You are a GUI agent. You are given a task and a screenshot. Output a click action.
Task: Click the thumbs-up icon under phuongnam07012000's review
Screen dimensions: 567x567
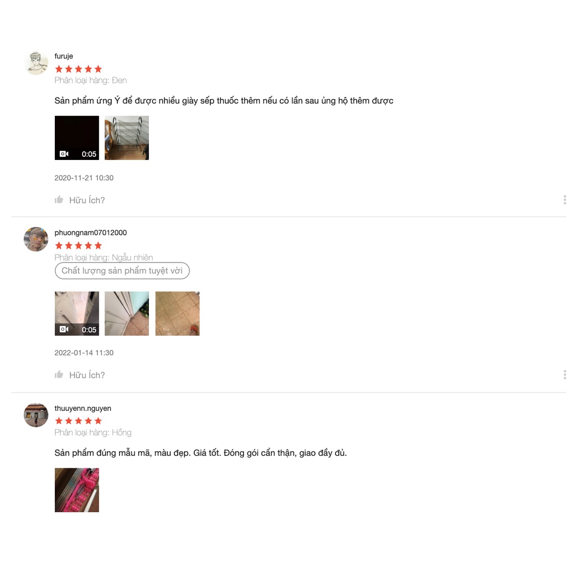59,374
